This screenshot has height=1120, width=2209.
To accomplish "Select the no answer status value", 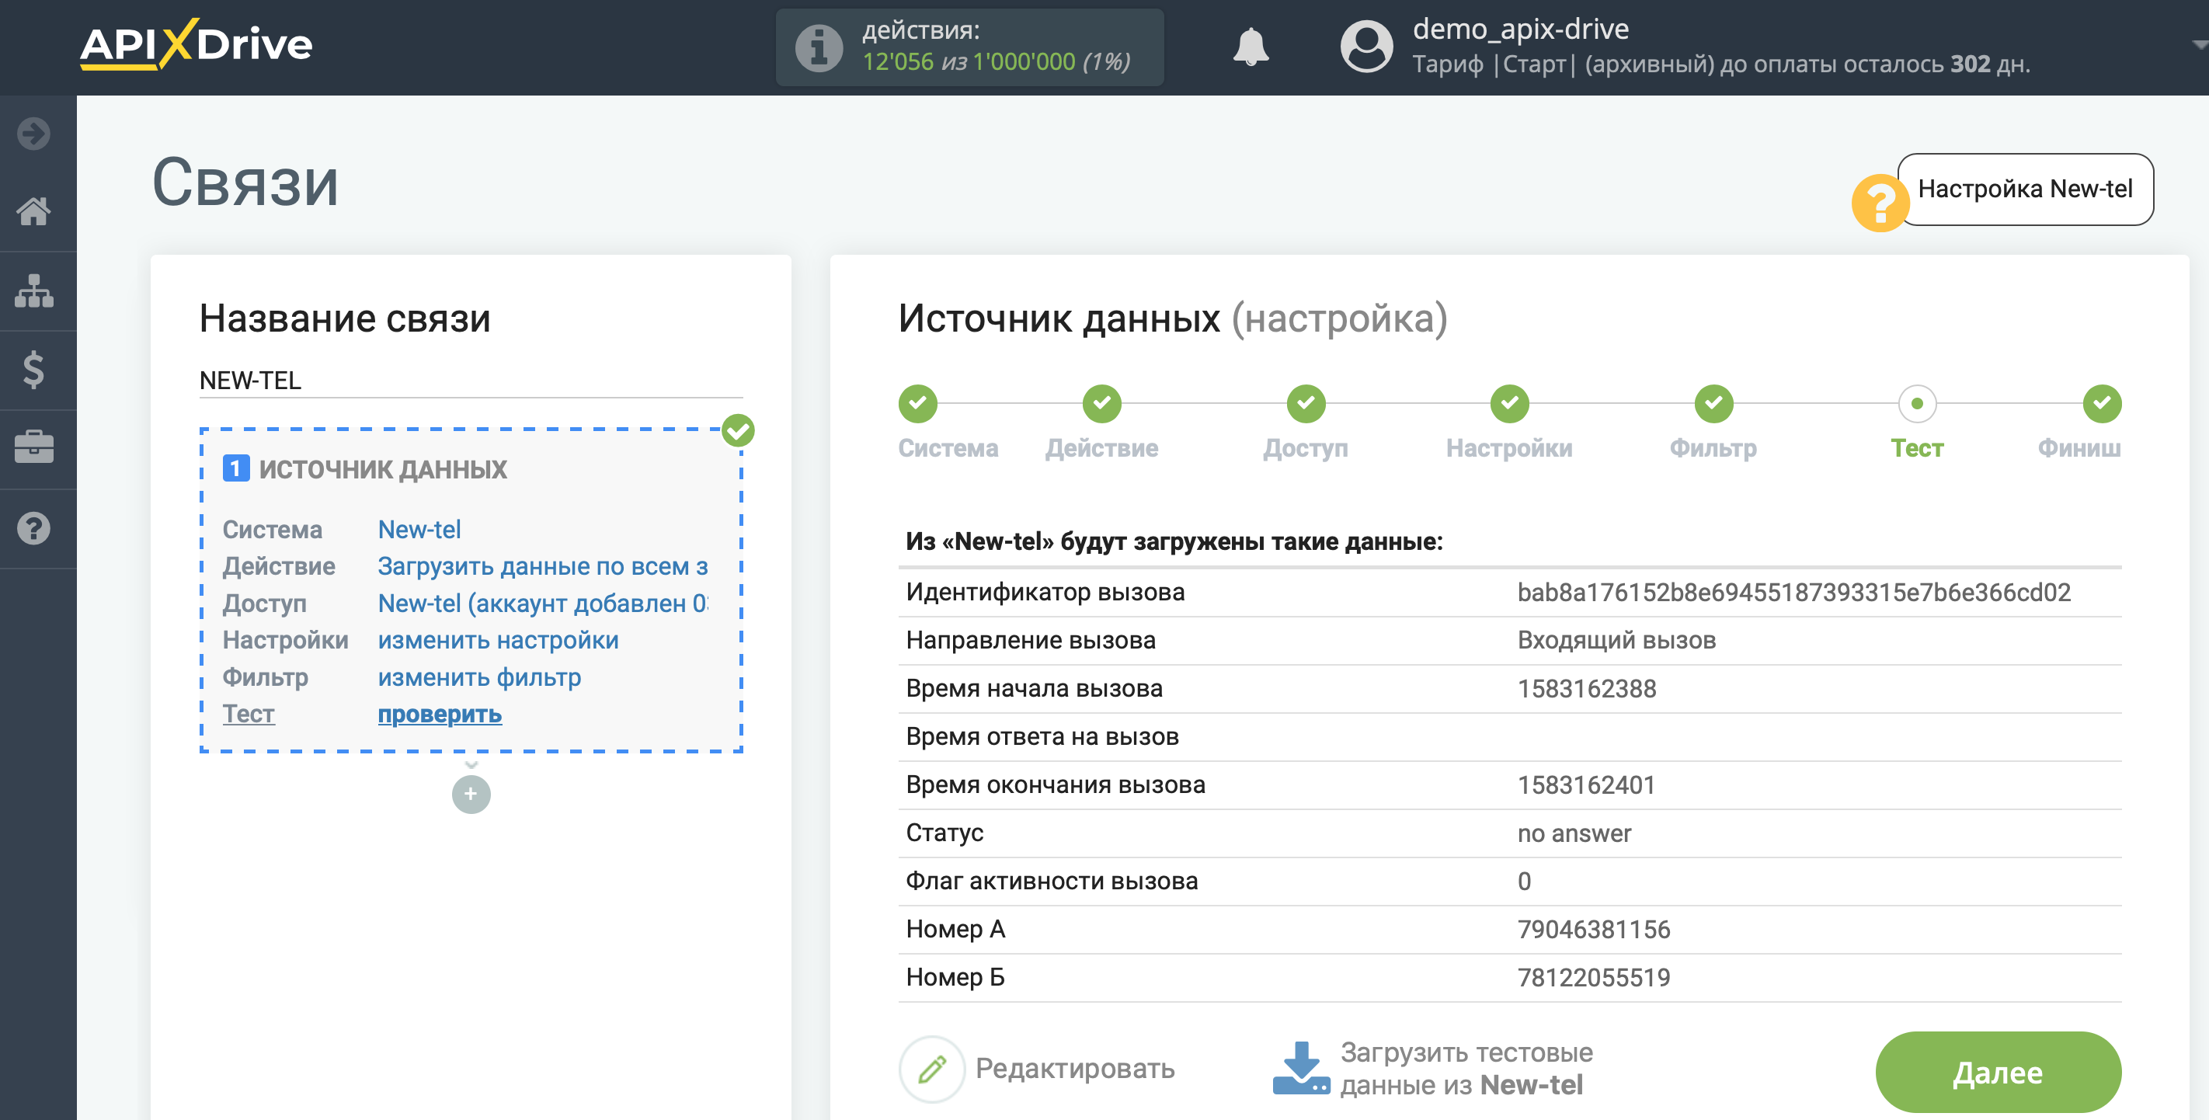I will click(1574, 833).
